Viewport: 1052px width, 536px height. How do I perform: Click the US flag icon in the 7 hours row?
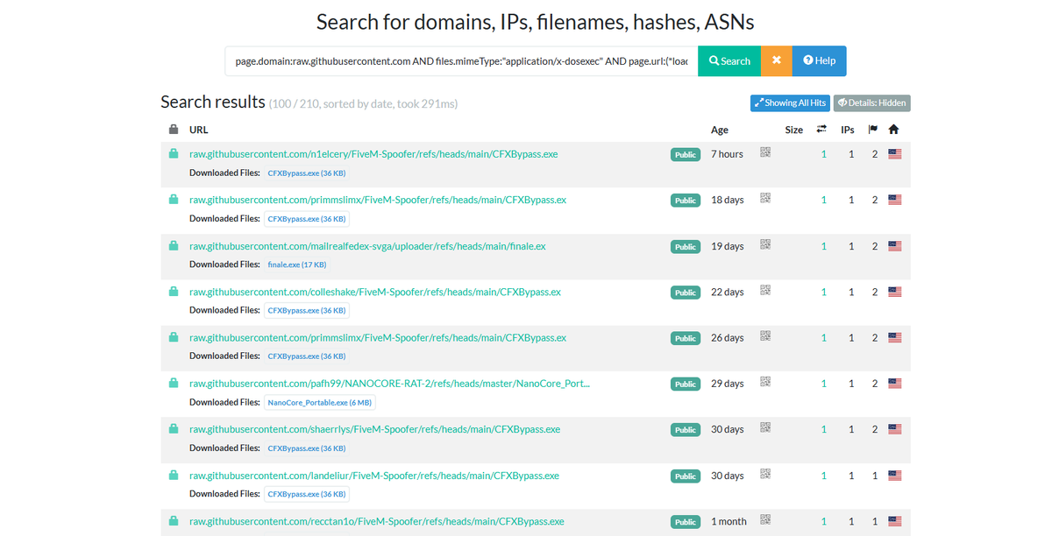(x=894, y=154)
